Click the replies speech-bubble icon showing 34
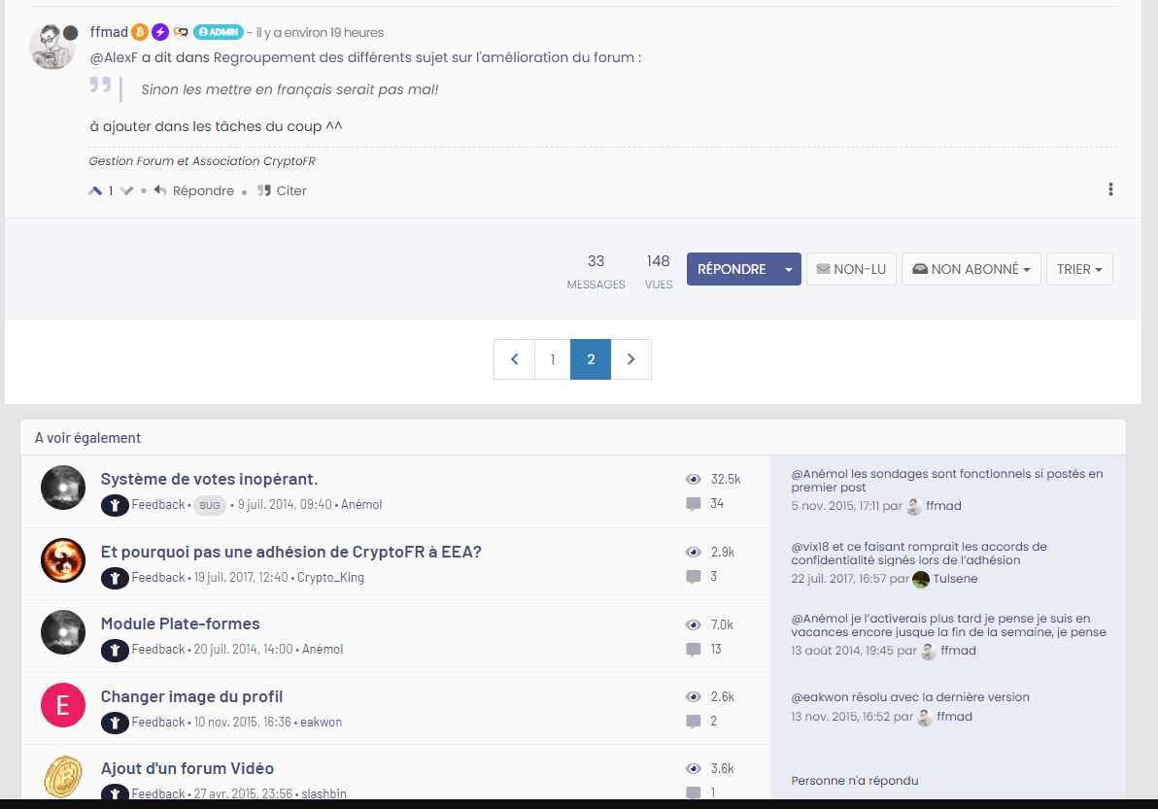Viewport: 1158px width, 809px height. coord(694,503)
